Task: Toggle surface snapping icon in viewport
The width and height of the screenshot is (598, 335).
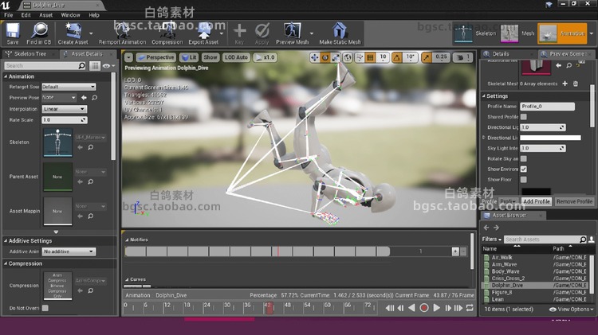Action: point(360,57)
